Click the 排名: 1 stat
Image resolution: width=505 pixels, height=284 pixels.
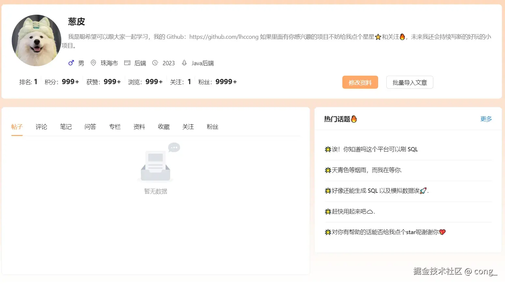(28, 82)
